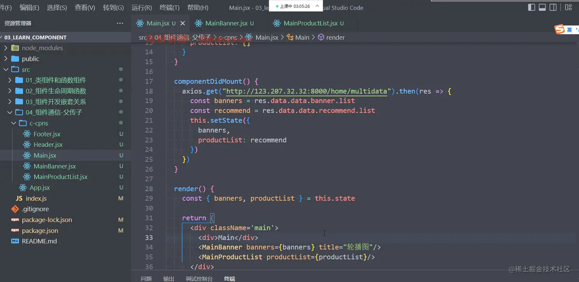This screenshot has width=579, height=282.
Task: Open the 调试控制台 panel tab
Action: 199,279
